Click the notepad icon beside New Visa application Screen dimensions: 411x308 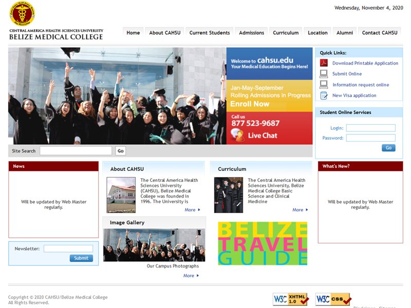tap(324, 95)
